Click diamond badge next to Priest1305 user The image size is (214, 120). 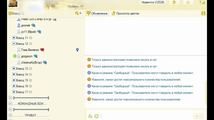pyautogui.click(x=55, y=19)
